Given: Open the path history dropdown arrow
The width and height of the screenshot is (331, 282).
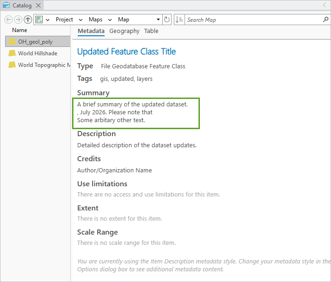Looking at the screenshot, I should coord(158,20).
